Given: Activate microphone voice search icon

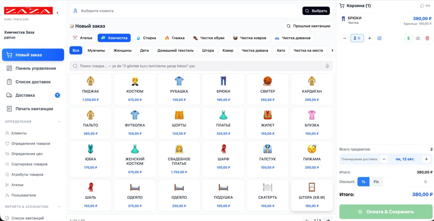Looking at the screenshot, I should click(327, 66).
